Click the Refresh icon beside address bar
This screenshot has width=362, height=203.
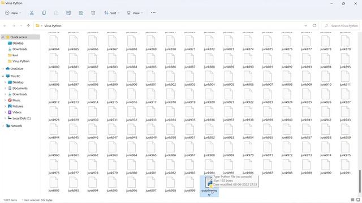(x=314, y=25)
